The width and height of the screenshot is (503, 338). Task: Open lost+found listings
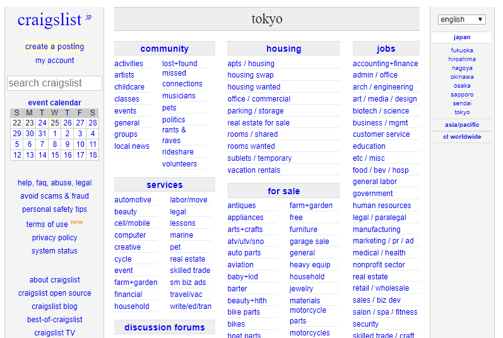180,64
